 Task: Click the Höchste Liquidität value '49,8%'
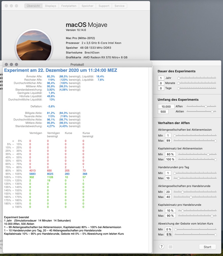[51, 96]
